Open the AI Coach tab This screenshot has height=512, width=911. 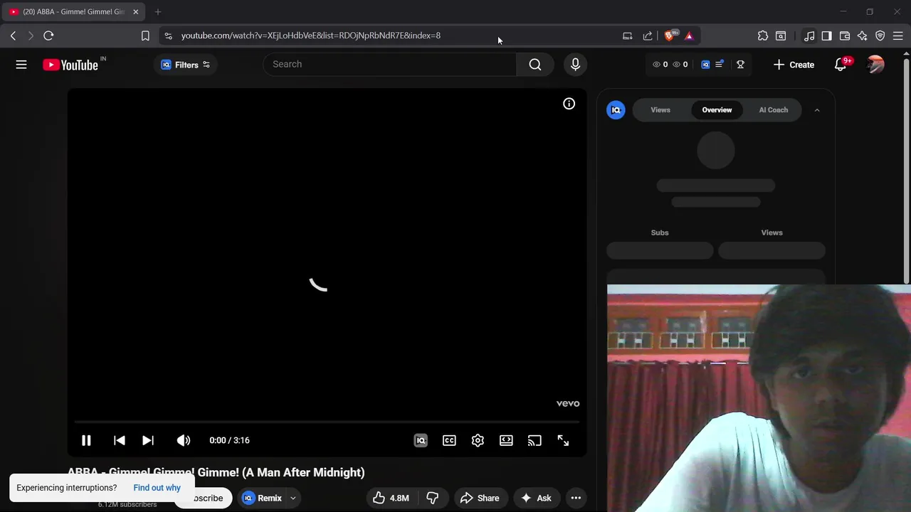(x=773, y=110)
